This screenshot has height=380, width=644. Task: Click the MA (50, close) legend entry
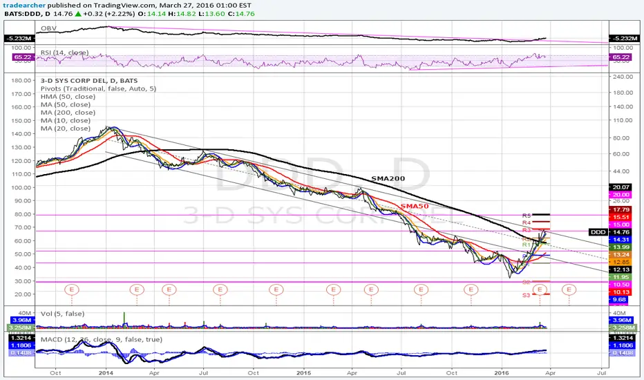coord(66,104)
